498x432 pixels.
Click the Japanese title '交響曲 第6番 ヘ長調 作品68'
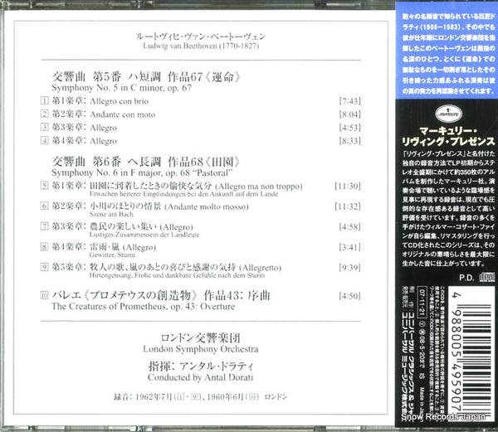pyautogui.click(x=127, y=162)
